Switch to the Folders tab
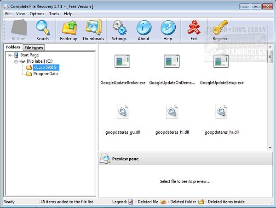 click(13, 47)
